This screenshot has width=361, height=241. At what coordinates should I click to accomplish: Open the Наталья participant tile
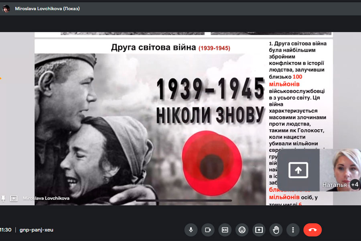[x=340, y=170]
